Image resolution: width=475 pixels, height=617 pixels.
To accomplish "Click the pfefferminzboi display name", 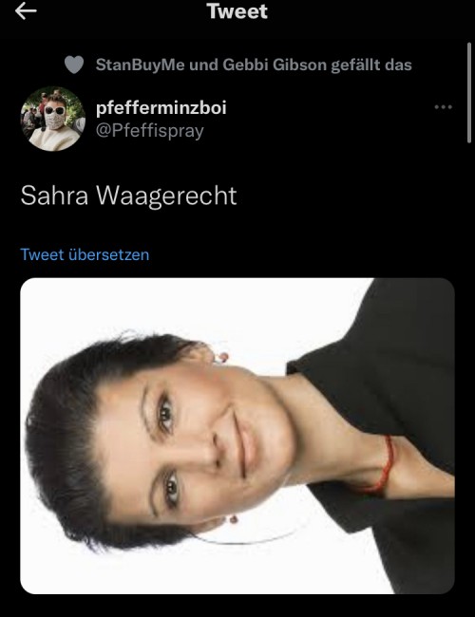I will (161, 107).
